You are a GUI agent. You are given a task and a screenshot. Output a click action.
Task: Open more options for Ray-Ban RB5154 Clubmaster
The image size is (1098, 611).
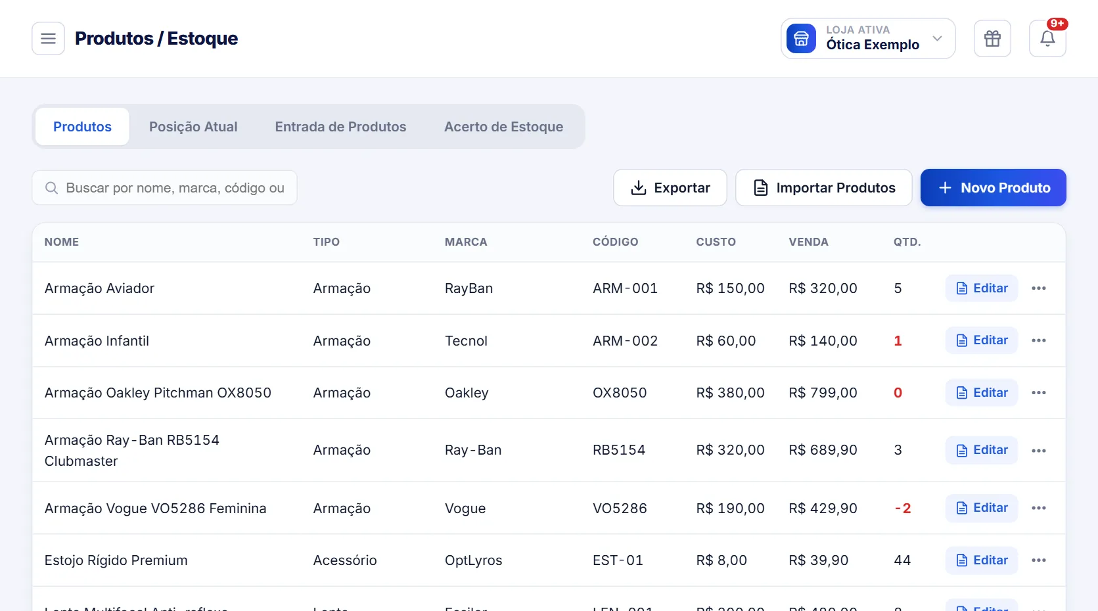[x=1039, y=451]
